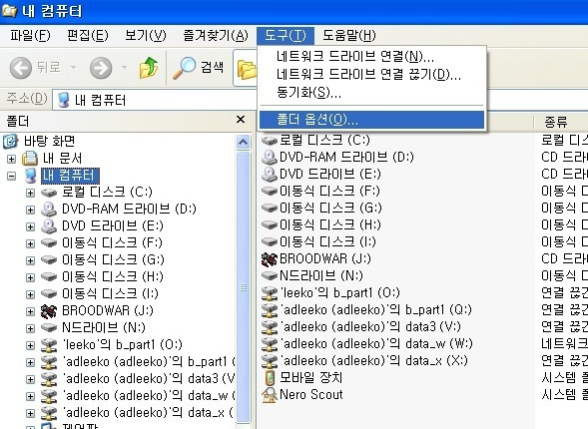Go up one folder level icon
The height and width of the screenshot is (429, 588).
coord(149,68)
